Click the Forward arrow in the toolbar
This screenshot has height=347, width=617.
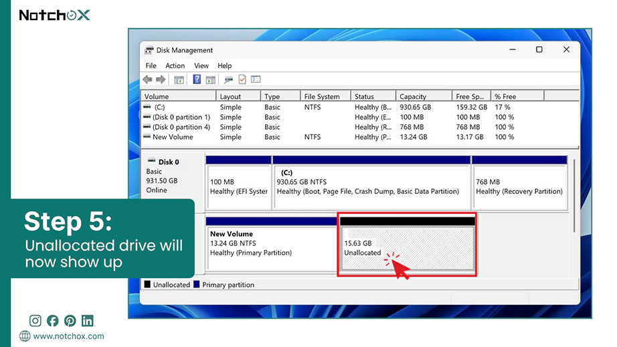[x=161, y=80]
